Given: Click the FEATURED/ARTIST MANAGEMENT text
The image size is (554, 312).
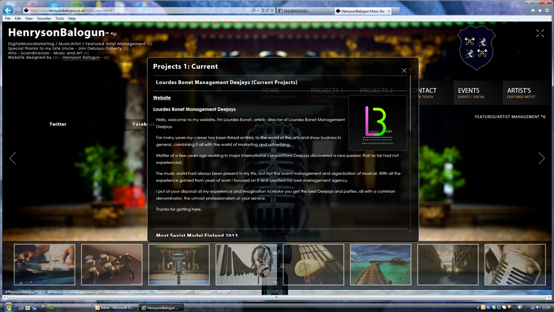Looking at the screenshot, I should click(510, 117).
